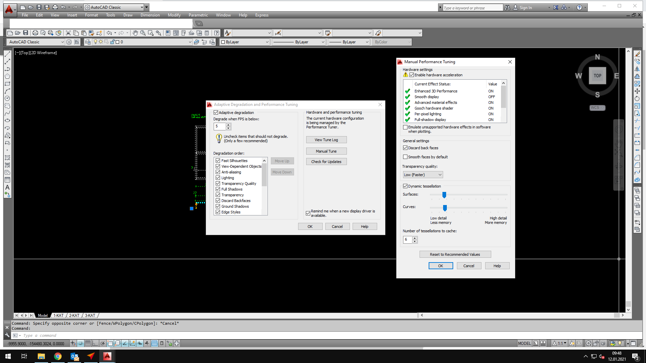Click Reset to Recommended Values button
The image size is (646, 363).
(455, 254)
